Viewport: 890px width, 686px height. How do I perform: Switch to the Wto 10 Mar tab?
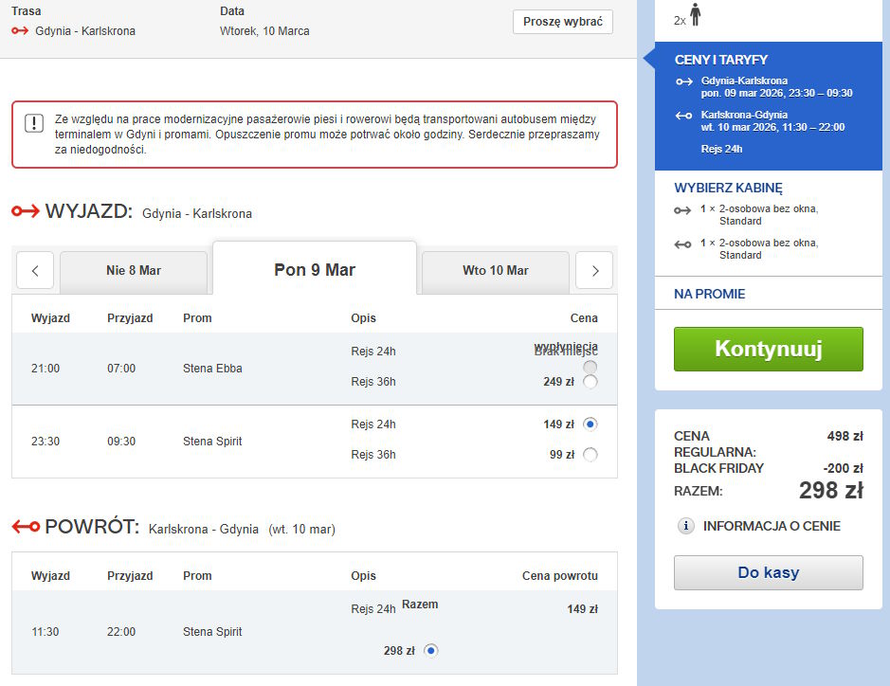pos(495,271)
